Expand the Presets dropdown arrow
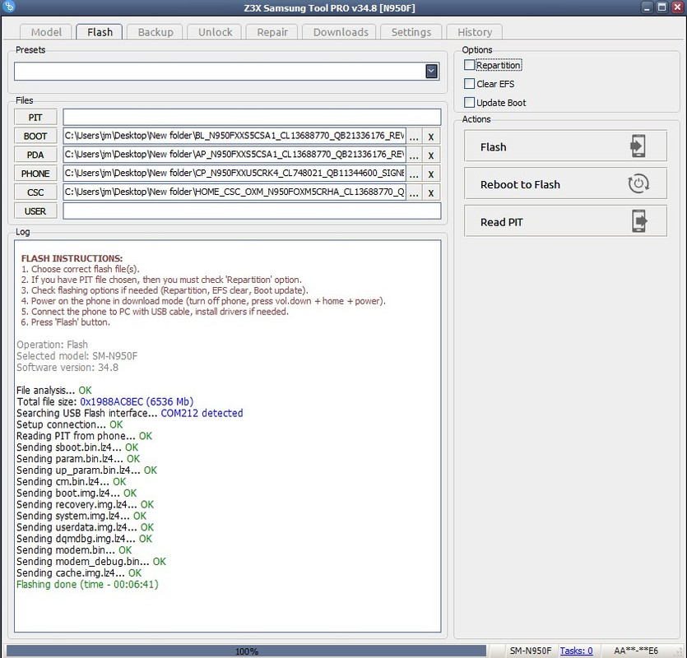This screenshot has width=687, height=658. pos(432,71)
